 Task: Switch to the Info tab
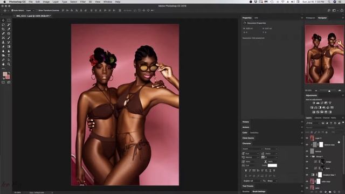click(x=257, y=18)
